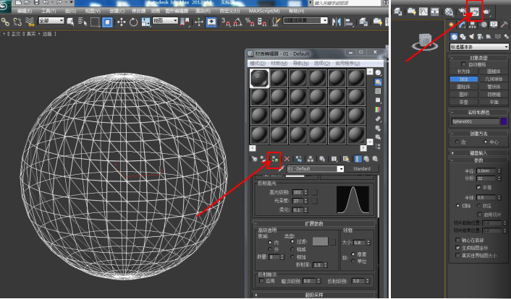The image size is (511, 299).
Task: Toggle 平滑 checkbox
Action: coord(478,187)
